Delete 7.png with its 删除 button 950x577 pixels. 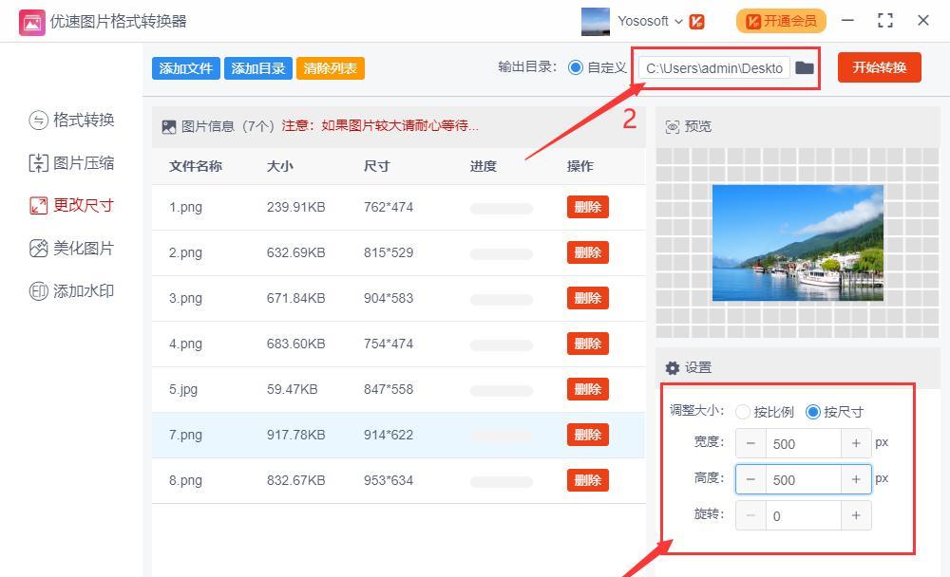pos(588,435)
